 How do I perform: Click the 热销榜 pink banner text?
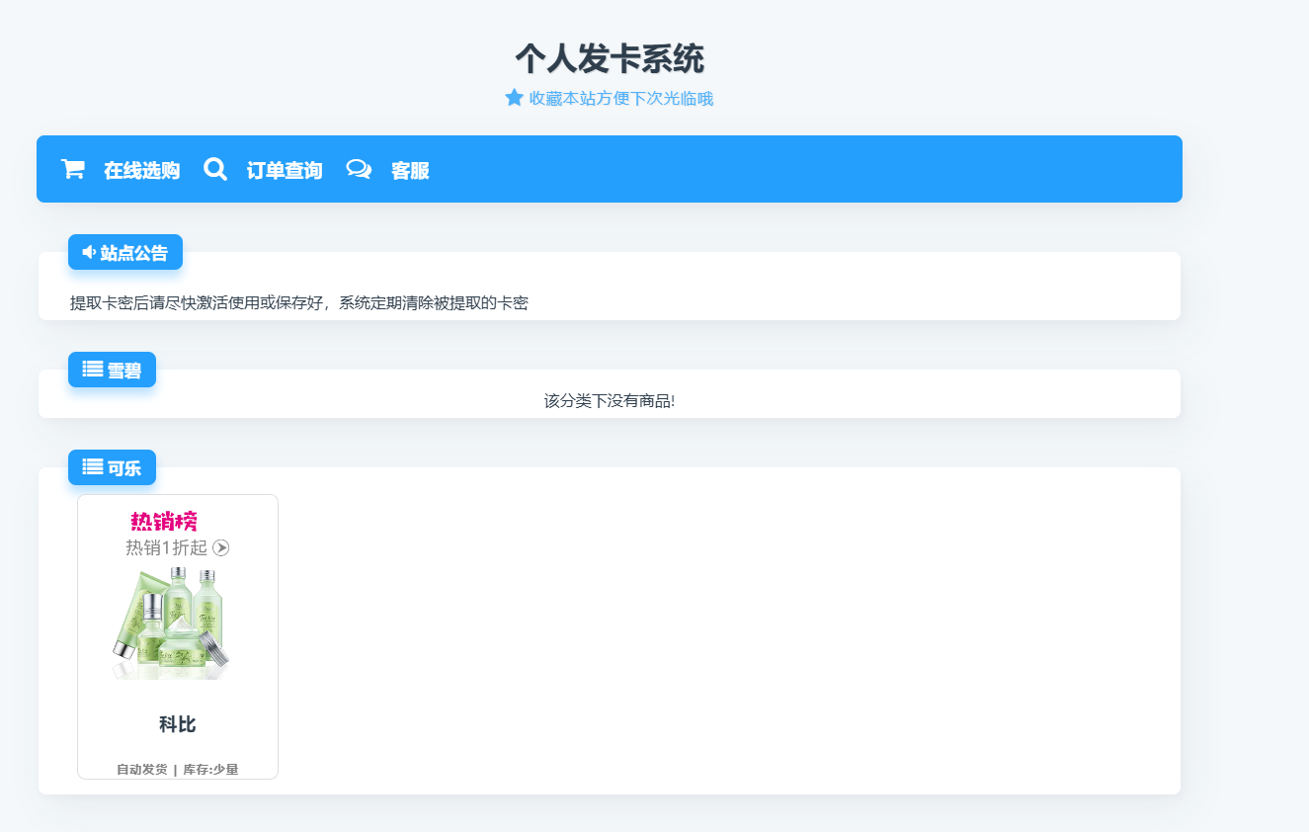coord(164,522)
